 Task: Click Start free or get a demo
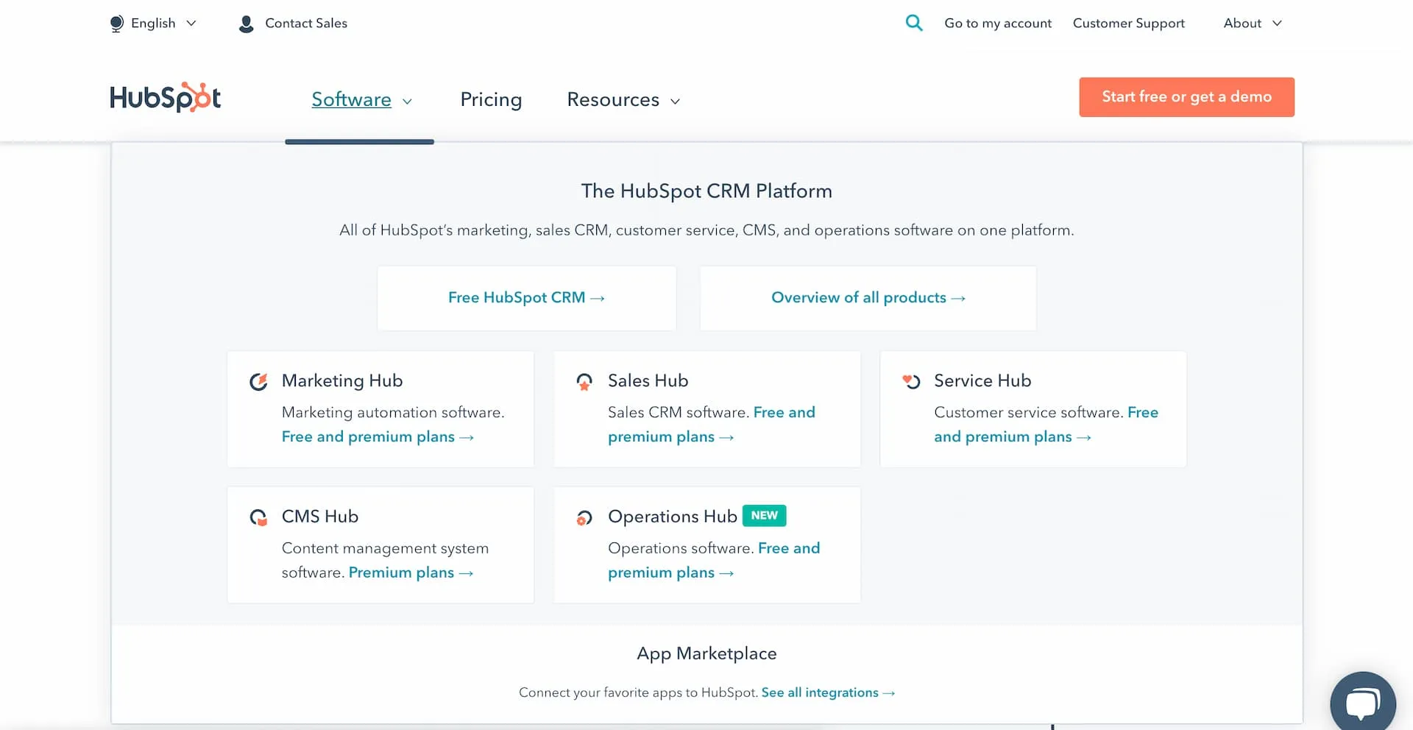click(x=1186, y=97)
